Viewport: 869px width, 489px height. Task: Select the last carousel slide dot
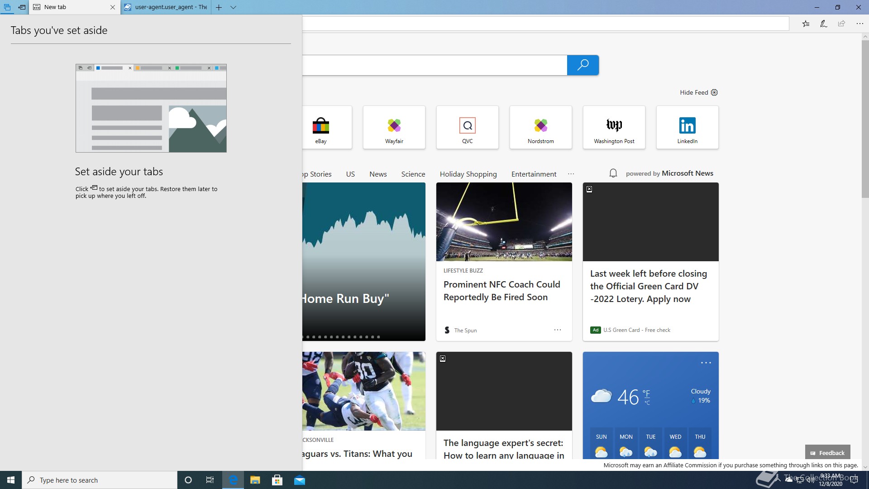click(x=378, y=337)
